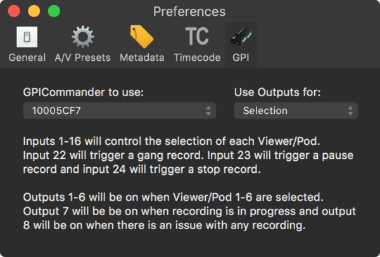Click the arrows on the 10005CF7 popup
The width and height of the screenshot is (380, 257).
pyautogui.click(x=208, y=111)
